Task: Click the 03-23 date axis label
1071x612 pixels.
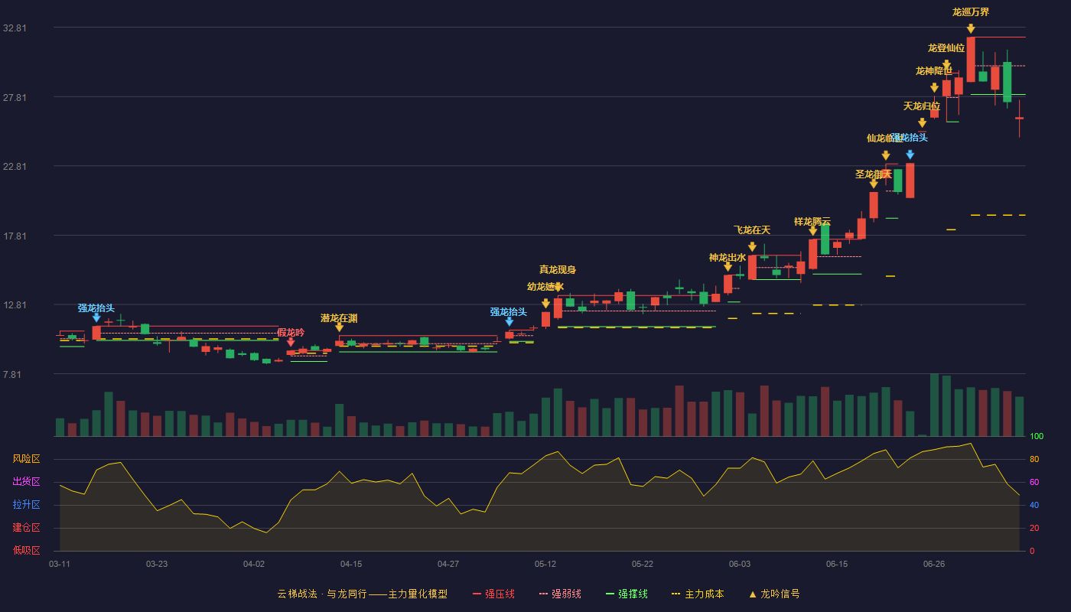Action: point(157,564)
